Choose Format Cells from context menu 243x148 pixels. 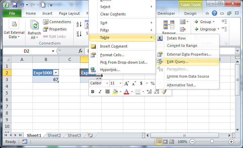pos(122,55)
